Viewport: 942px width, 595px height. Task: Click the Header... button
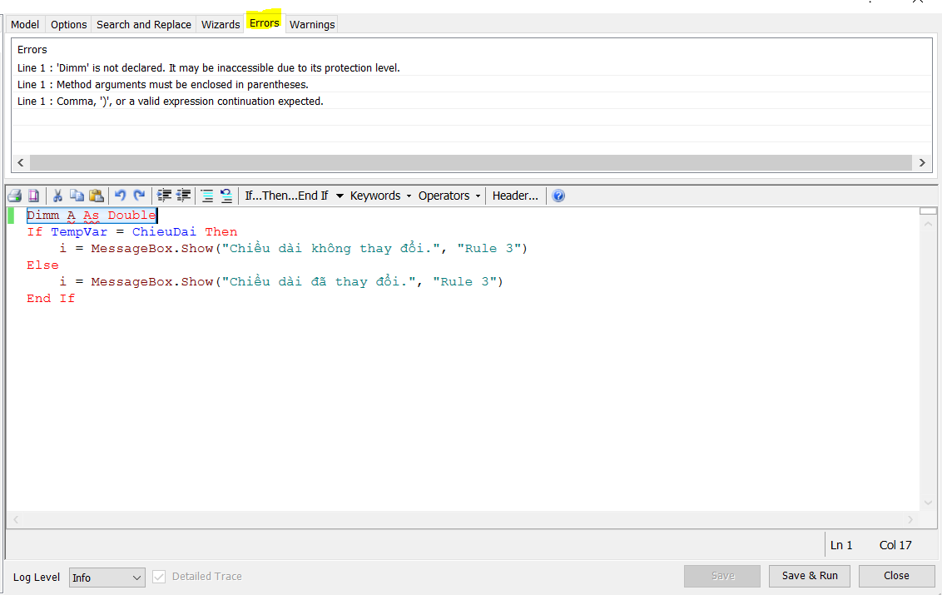(x=515, y=195)
